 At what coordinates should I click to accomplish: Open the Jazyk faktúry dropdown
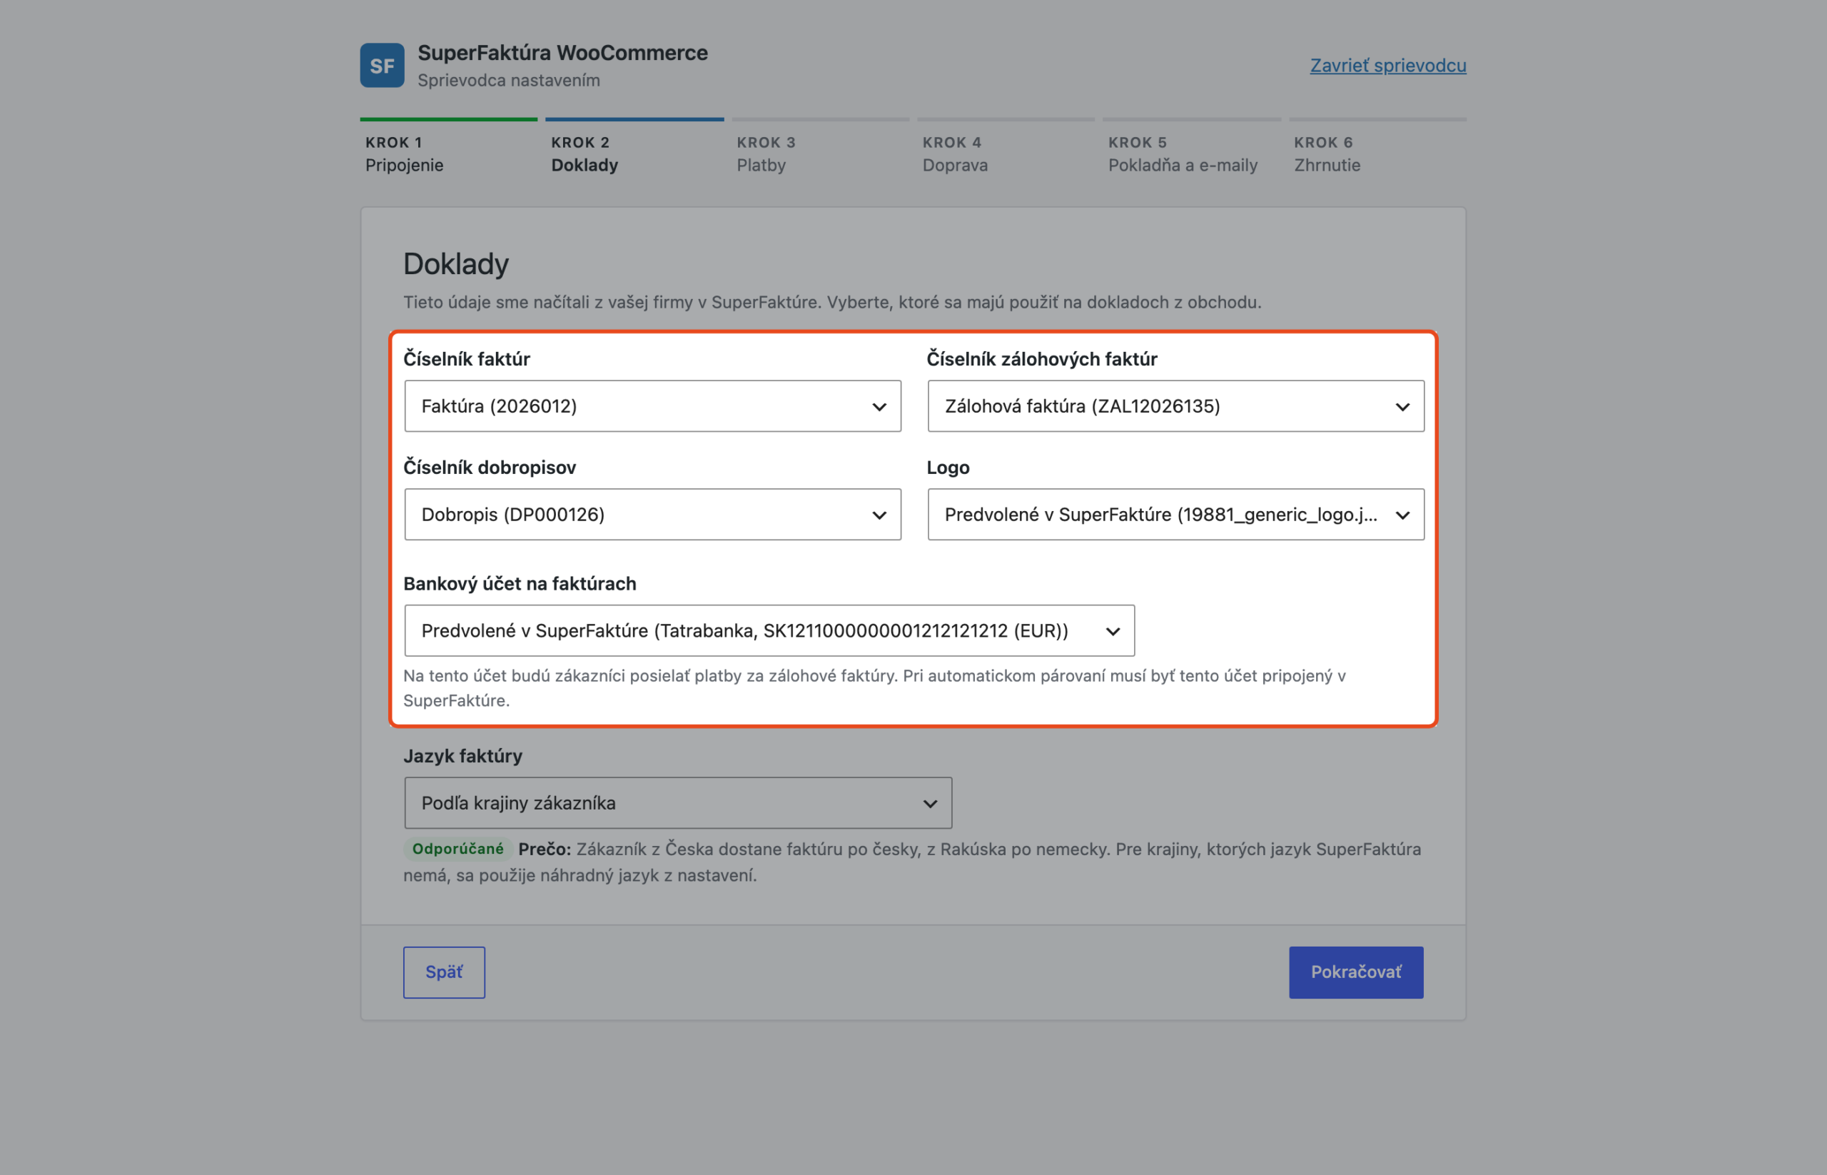[678, 802]
